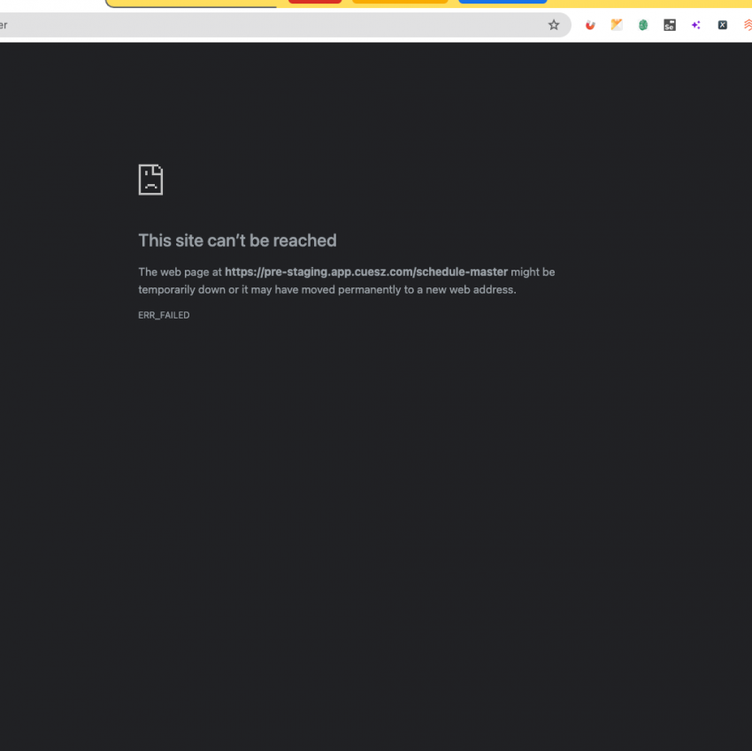Click the sad page error icon
The height and width of the screenshot is (751, 752).
(150, 180)
